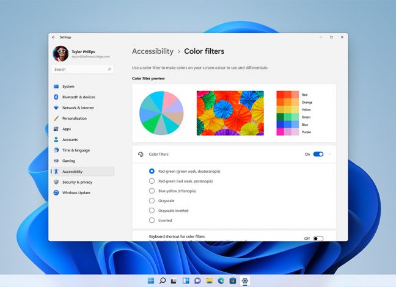Image resolution: width=396 pixels, height=287 pixels.
Task: Go to Bluetooth & devices settings
Action: [x=83, y=97]
